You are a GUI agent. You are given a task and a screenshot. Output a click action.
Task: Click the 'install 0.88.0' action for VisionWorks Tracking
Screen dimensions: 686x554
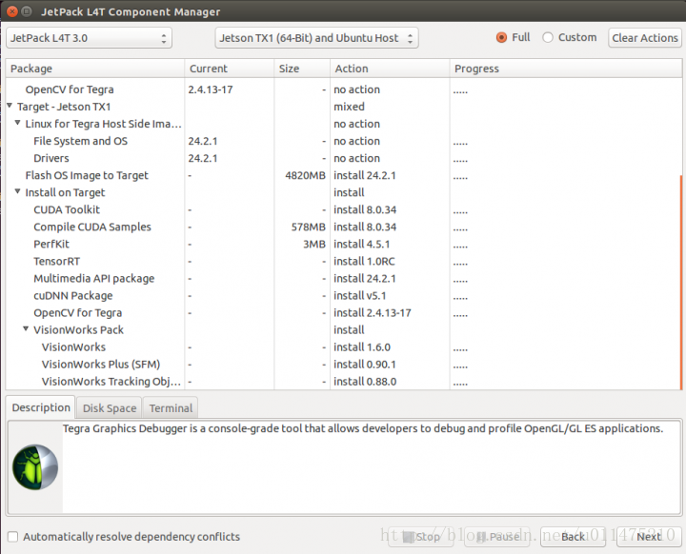(365, 382)
